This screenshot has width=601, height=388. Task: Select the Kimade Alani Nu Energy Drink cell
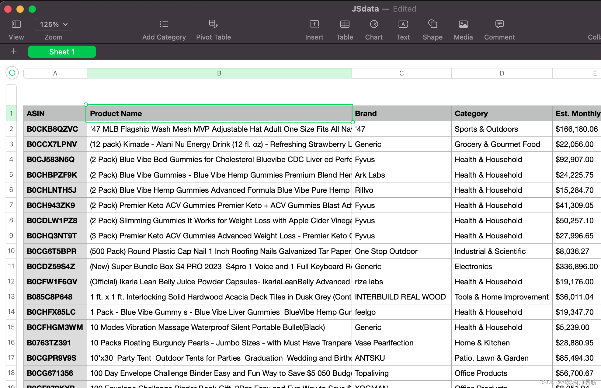(x=219, y=144)
